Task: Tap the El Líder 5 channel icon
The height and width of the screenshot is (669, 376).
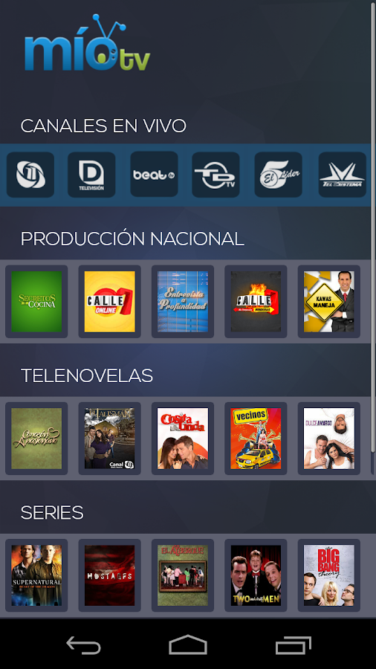Action: coord(278,175)
